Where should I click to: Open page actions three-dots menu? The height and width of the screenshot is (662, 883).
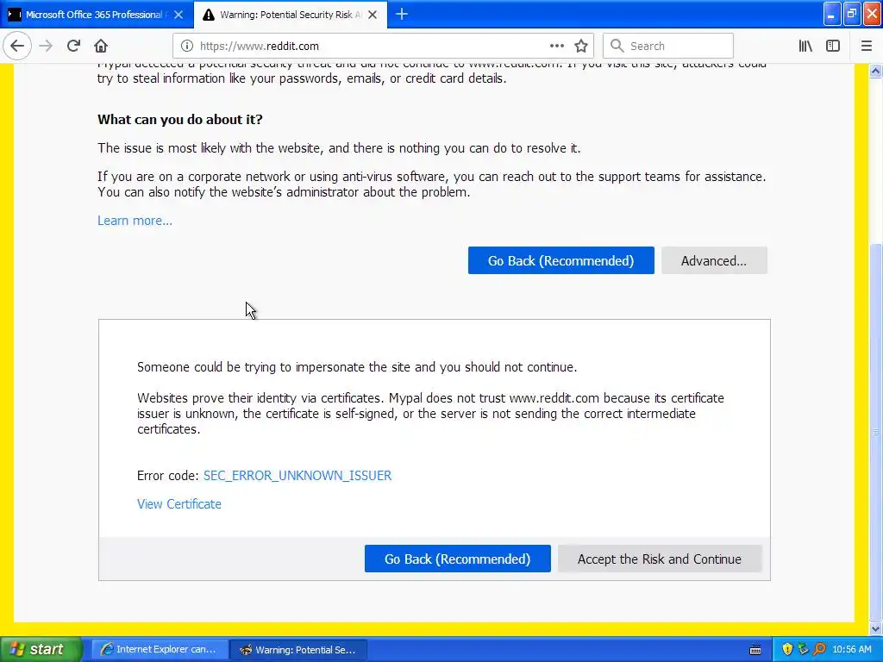coord(556,47)
